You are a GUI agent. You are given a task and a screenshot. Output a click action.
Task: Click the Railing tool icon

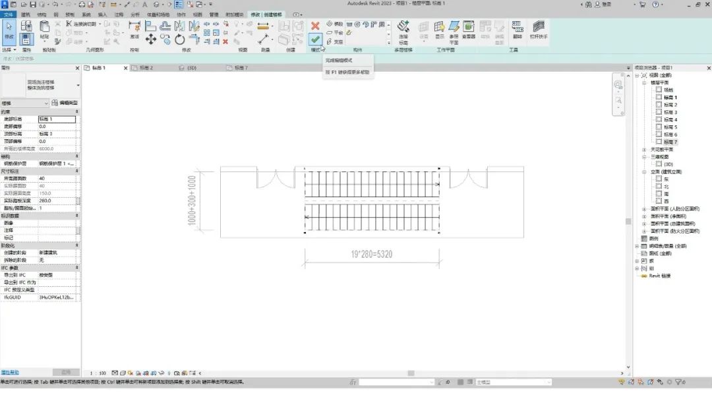click(x=538, y=30)
